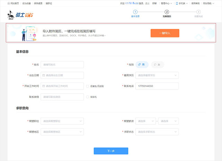Select the 女 gender option
This screenshot has width=222, height=161.
coord(157,65)
